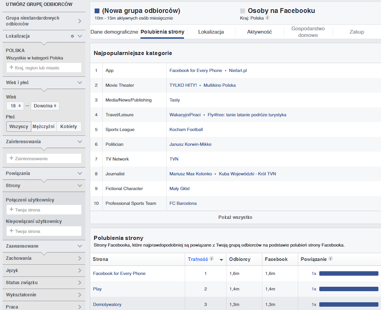The width and height of the screenshot is (381, 310).
Task: Click the plus icon in Niepowiązani użytkownicy field
Action: pyautogui.click(x=11, y=231)
